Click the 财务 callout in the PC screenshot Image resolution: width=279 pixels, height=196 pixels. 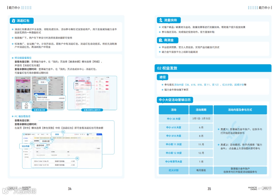point(57,134)
